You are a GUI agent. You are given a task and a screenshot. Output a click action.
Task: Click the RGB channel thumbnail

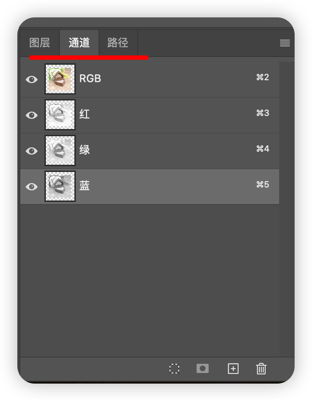coord(60,79)
